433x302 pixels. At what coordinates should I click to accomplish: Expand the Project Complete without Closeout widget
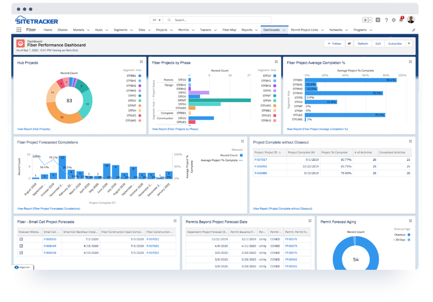coord(410,141)
